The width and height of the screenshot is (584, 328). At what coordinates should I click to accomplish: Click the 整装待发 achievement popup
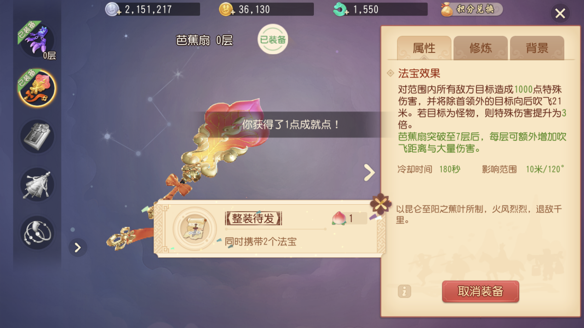pyautogui.click(x=270, y=228)
